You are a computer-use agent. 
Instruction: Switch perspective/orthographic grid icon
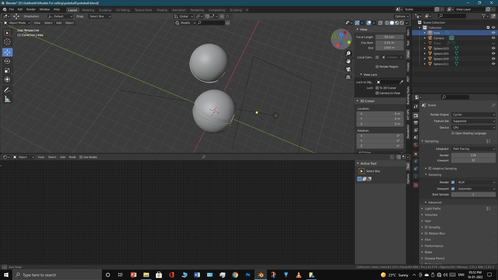(348, 77)
